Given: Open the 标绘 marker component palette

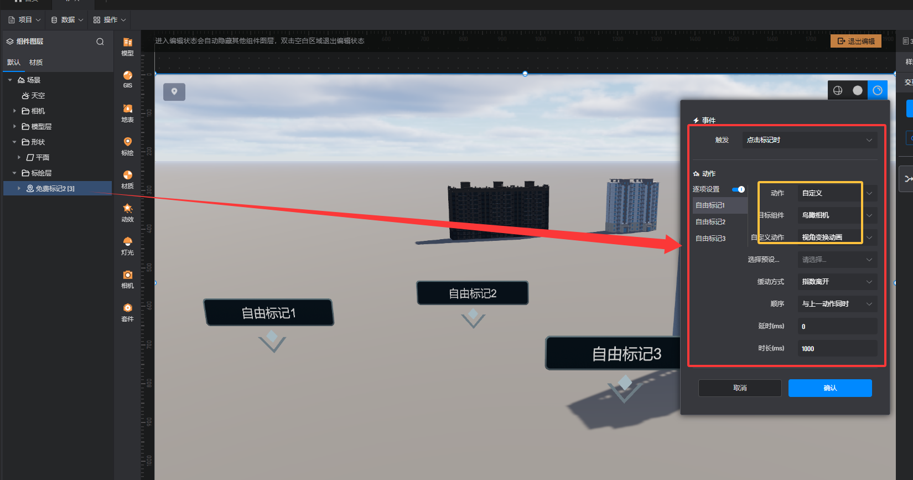Looking at the screenshot, I should [x=127, y=147].
